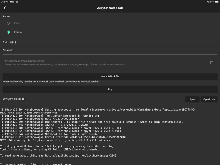Click the Private label text

pos(18,32)
